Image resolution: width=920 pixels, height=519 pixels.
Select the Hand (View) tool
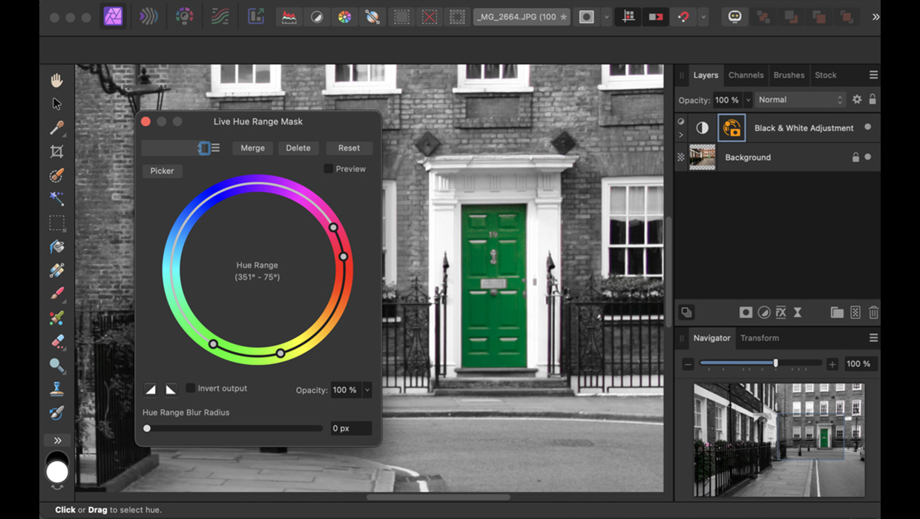(x=56, y=80)
